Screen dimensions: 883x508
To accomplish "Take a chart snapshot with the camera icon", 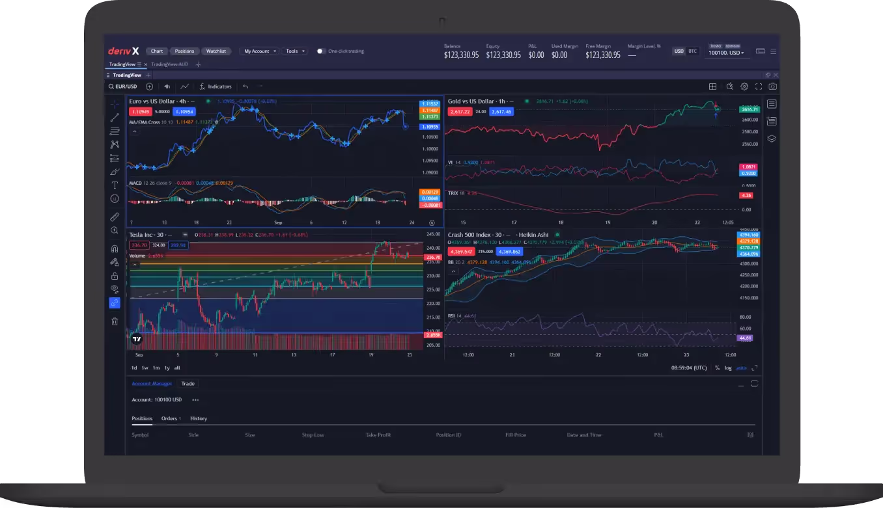I will pos(773,87).
